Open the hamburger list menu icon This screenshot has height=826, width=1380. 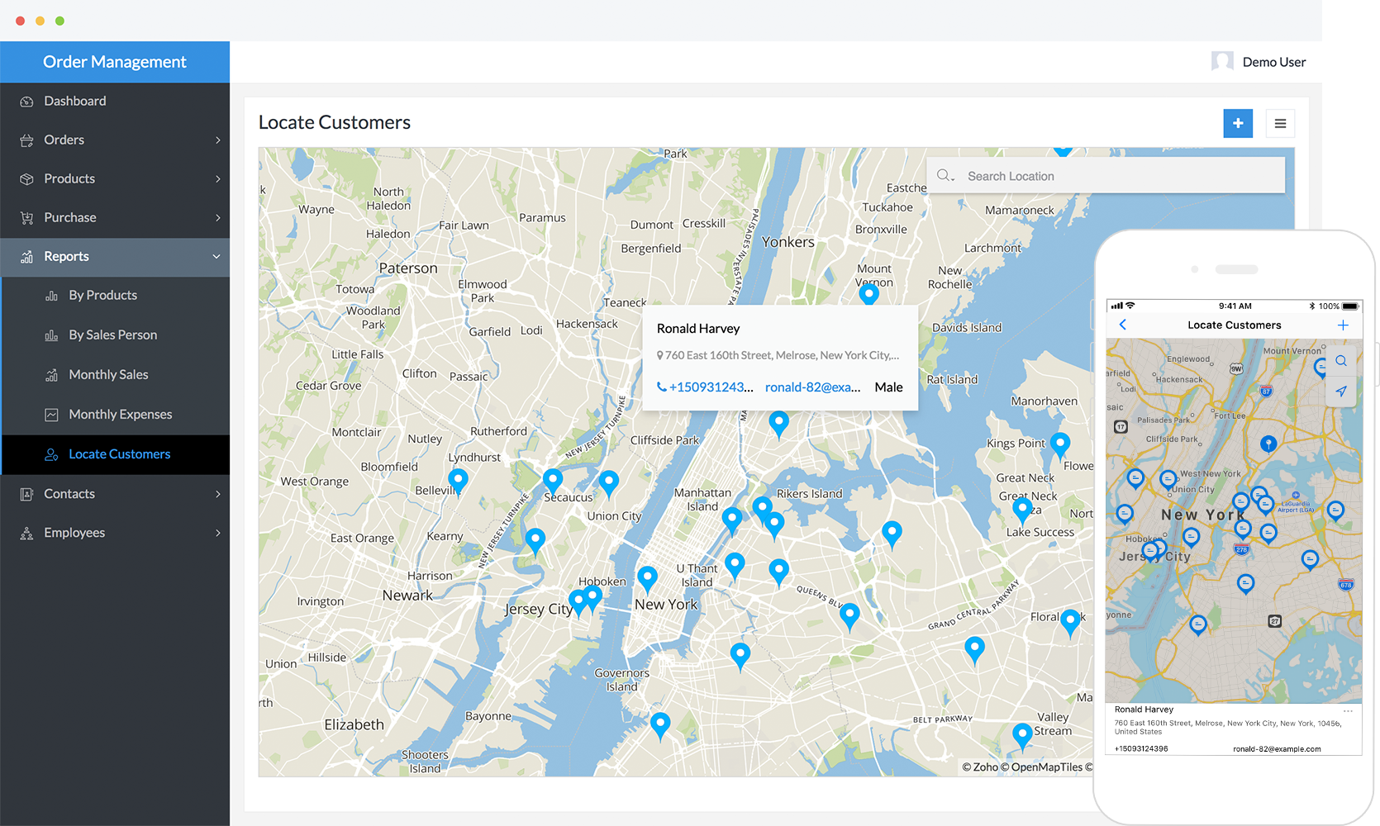click(x=1280, y=124)
